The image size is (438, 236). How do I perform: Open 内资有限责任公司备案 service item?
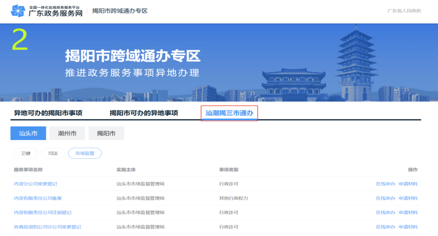click(x=38, y=198)
